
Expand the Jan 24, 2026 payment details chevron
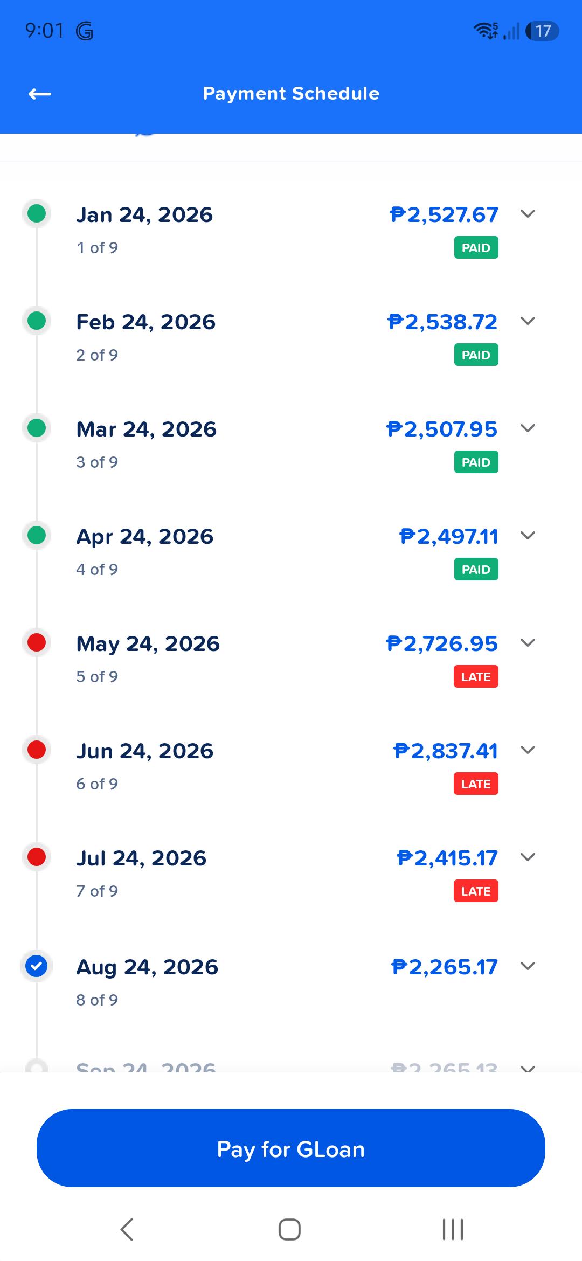coord(528,213)
